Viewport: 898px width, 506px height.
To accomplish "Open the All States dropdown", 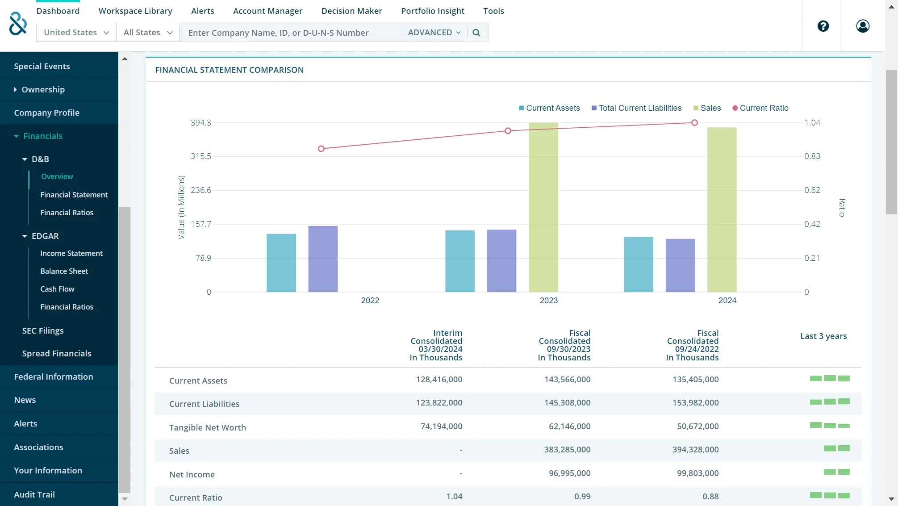I will coord(147,33).
